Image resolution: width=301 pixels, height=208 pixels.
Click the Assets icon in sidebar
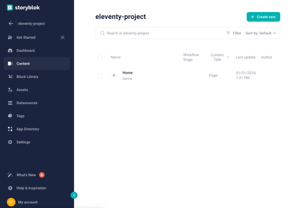pyautogui.click(x=10, y=90)
